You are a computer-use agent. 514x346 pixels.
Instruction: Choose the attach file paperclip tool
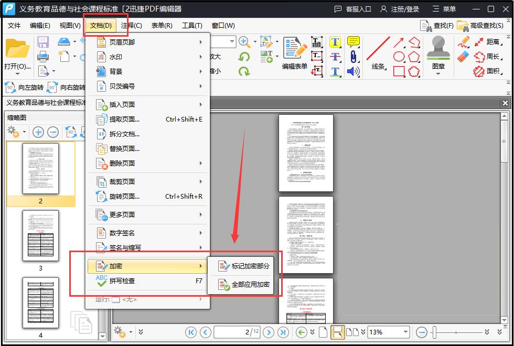pos(354,57)
